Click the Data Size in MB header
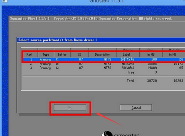The width and height of the screenshot is (185, 136). click(174, 53)
